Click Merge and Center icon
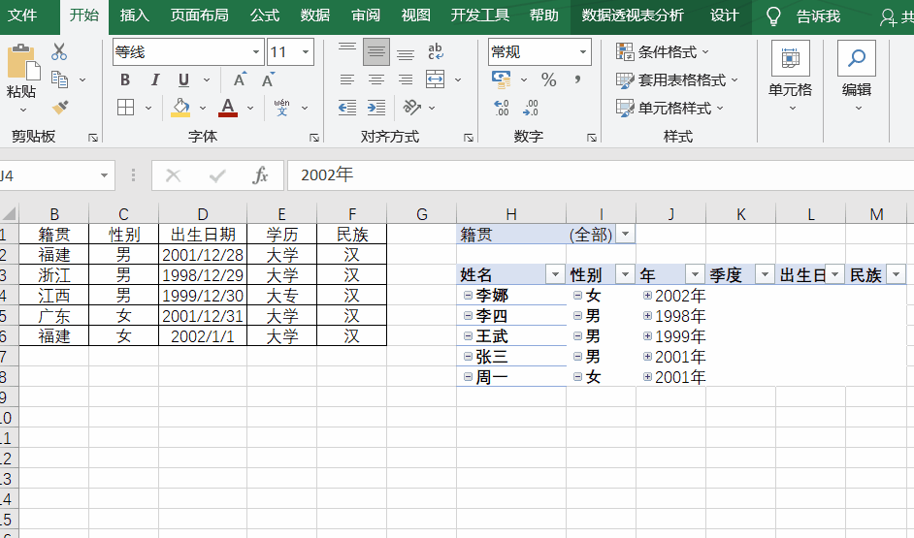 tap(436, 79)
